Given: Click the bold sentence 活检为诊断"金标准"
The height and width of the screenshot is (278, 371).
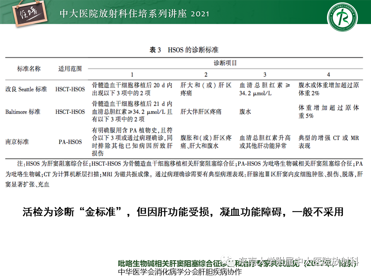Looking at the screenshot, I should (183, 212).
